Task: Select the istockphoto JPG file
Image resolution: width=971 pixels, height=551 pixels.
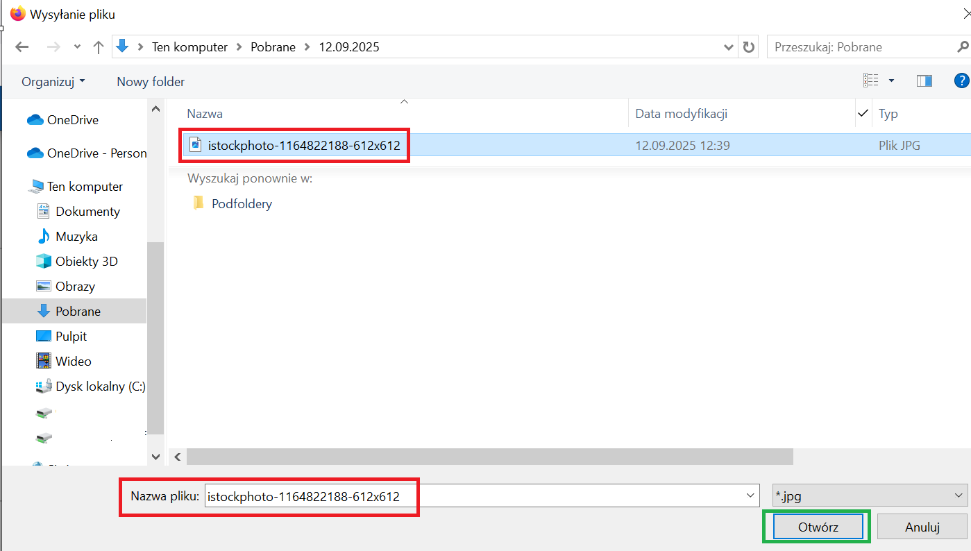Action: point(303,146)
